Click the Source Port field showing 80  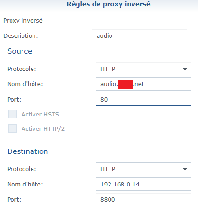(143, 99)
